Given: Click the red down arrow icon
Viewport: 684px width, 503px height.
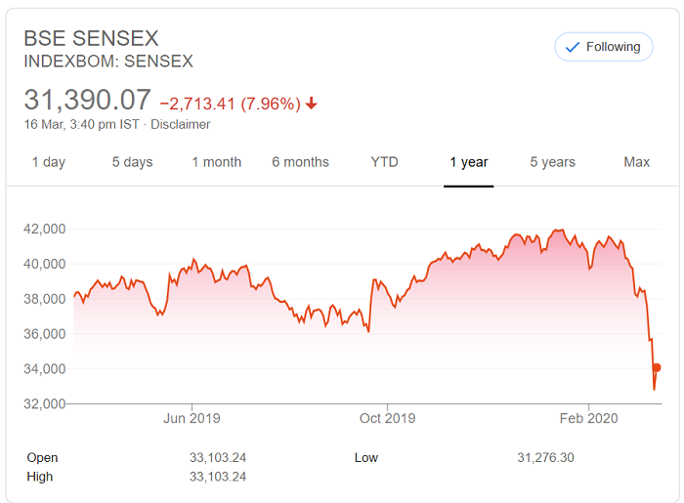Looking at the screenshot, I should (x=311, y=104).
